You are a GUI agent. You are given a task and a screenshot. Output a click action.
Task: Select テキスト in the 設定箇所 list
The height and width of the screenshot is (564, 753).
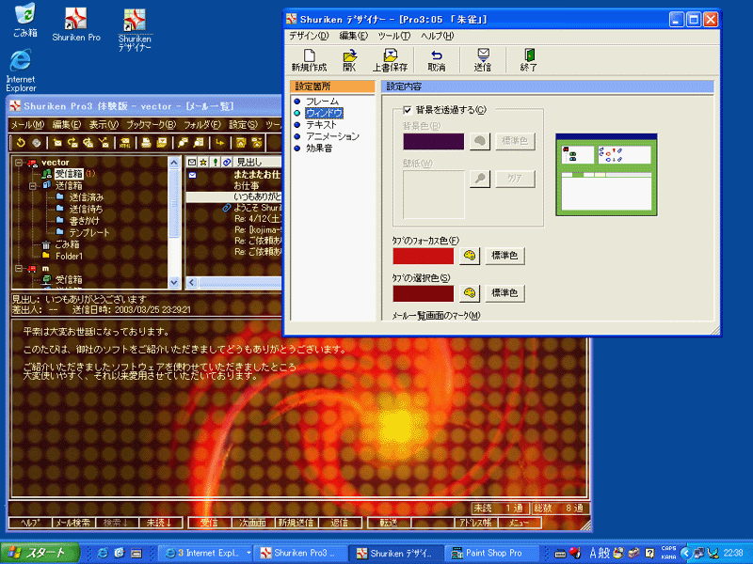[321, 124]
